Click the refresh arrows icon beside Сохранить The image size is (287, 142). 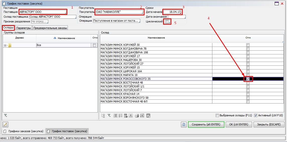pyautogui.click(x=184, y=124)
